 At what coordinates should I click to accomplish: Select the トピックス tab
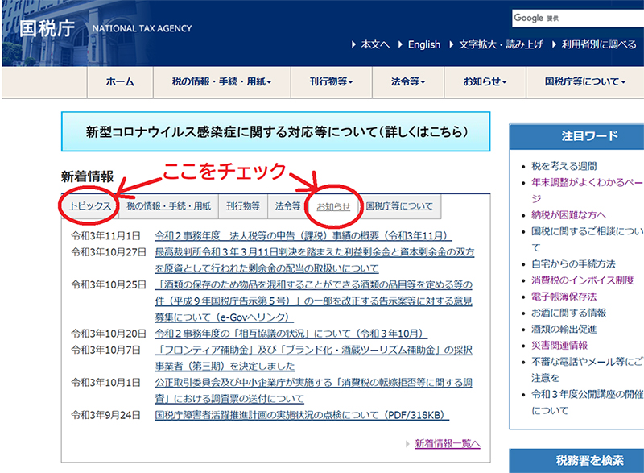[89, 206]
